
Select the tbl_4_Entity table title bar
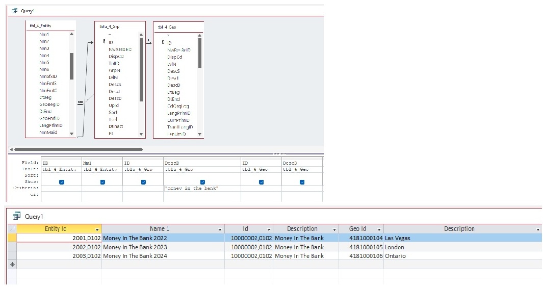point(50,25)
